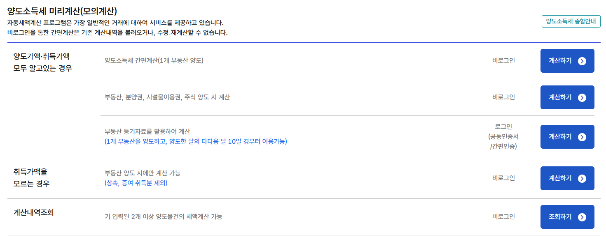
Task: Click 계산하기 for 부동산, 분양권, 시설물이용권, 주식 양도
Action: (x=567, y=97)
